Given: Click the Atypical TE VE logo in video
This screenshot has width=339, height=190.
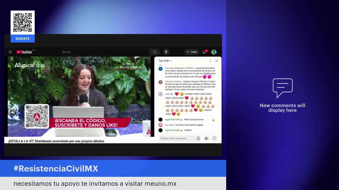Looking at the screenshot, I should pos(30,65).
